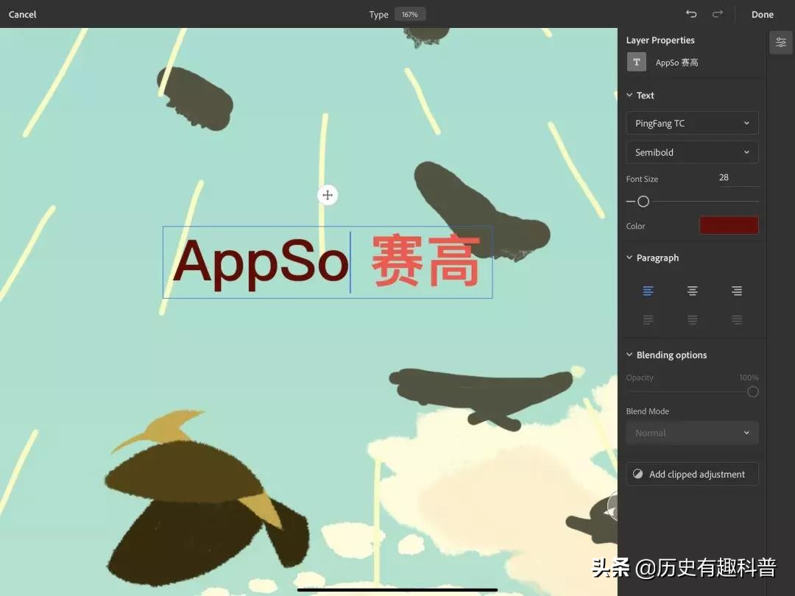Tap Add clipped adjustment
The width and height of the screenshot is (795, 596).
(x=692, y=474)
